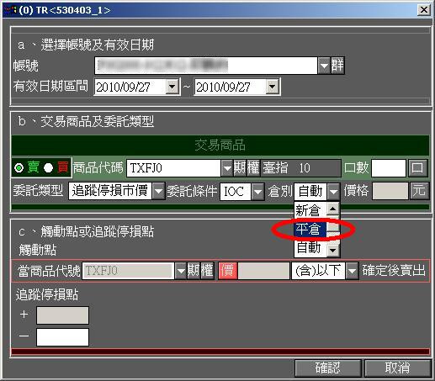
Task: Click the 權 button in the trigger point row
Action: [207, 271]
